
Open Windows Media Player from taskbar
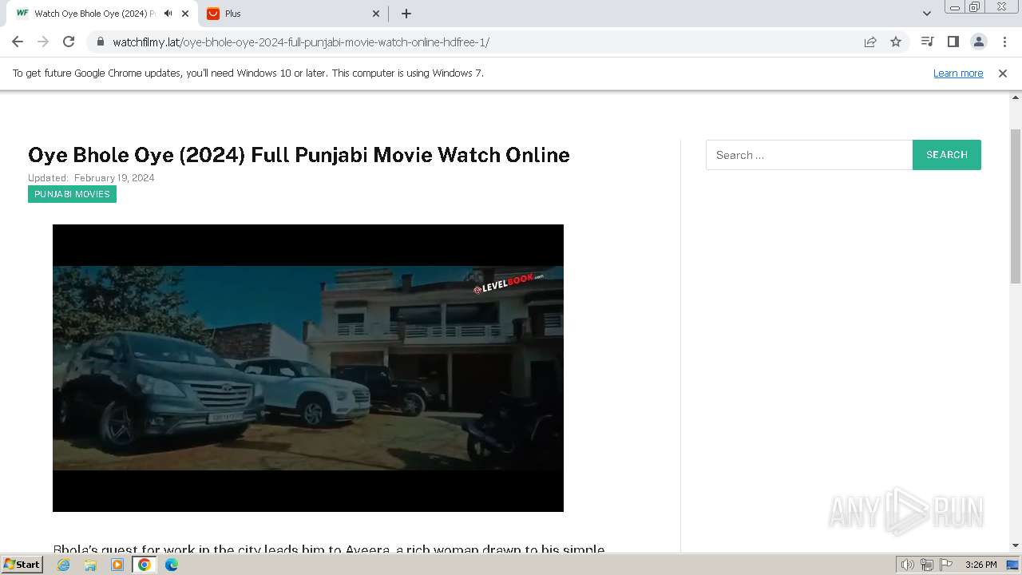click(117, 565)
